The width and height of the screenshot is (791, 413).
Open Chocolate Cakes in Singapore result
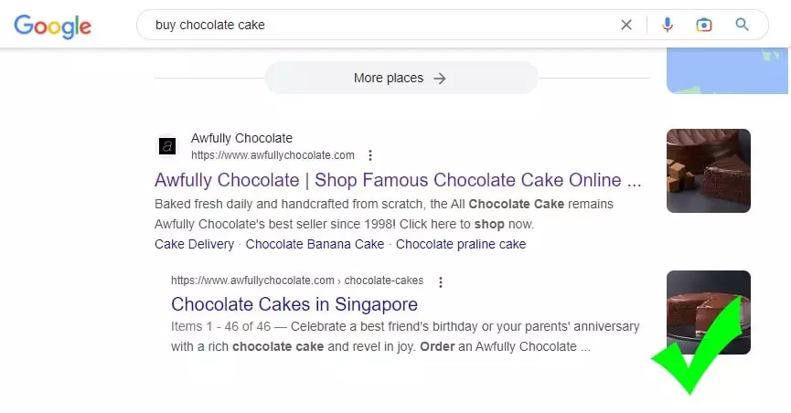click(294, 304)
